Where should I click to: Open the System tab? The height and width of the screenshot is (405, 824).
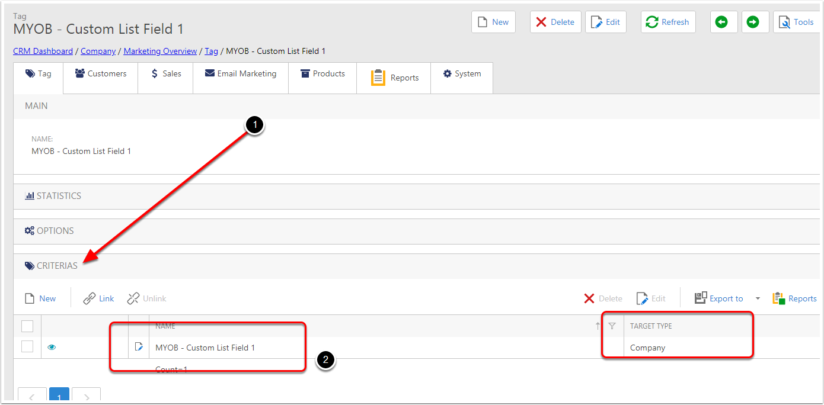point(462,78)
